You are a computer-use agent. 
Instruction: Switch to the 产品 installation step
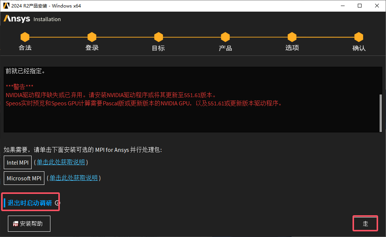pos(225,36)
